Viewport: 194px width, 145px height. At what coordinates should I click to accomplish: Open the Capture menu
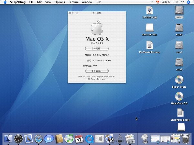click(x=73, y=2)
